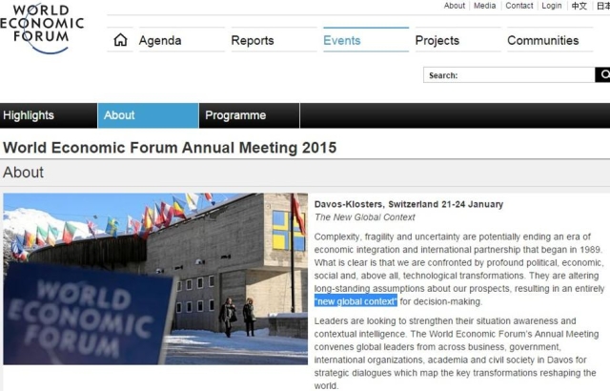The width and height of the screenshot is (610, 391).
Task: Focus the Search input field
Action: (525, 75)
